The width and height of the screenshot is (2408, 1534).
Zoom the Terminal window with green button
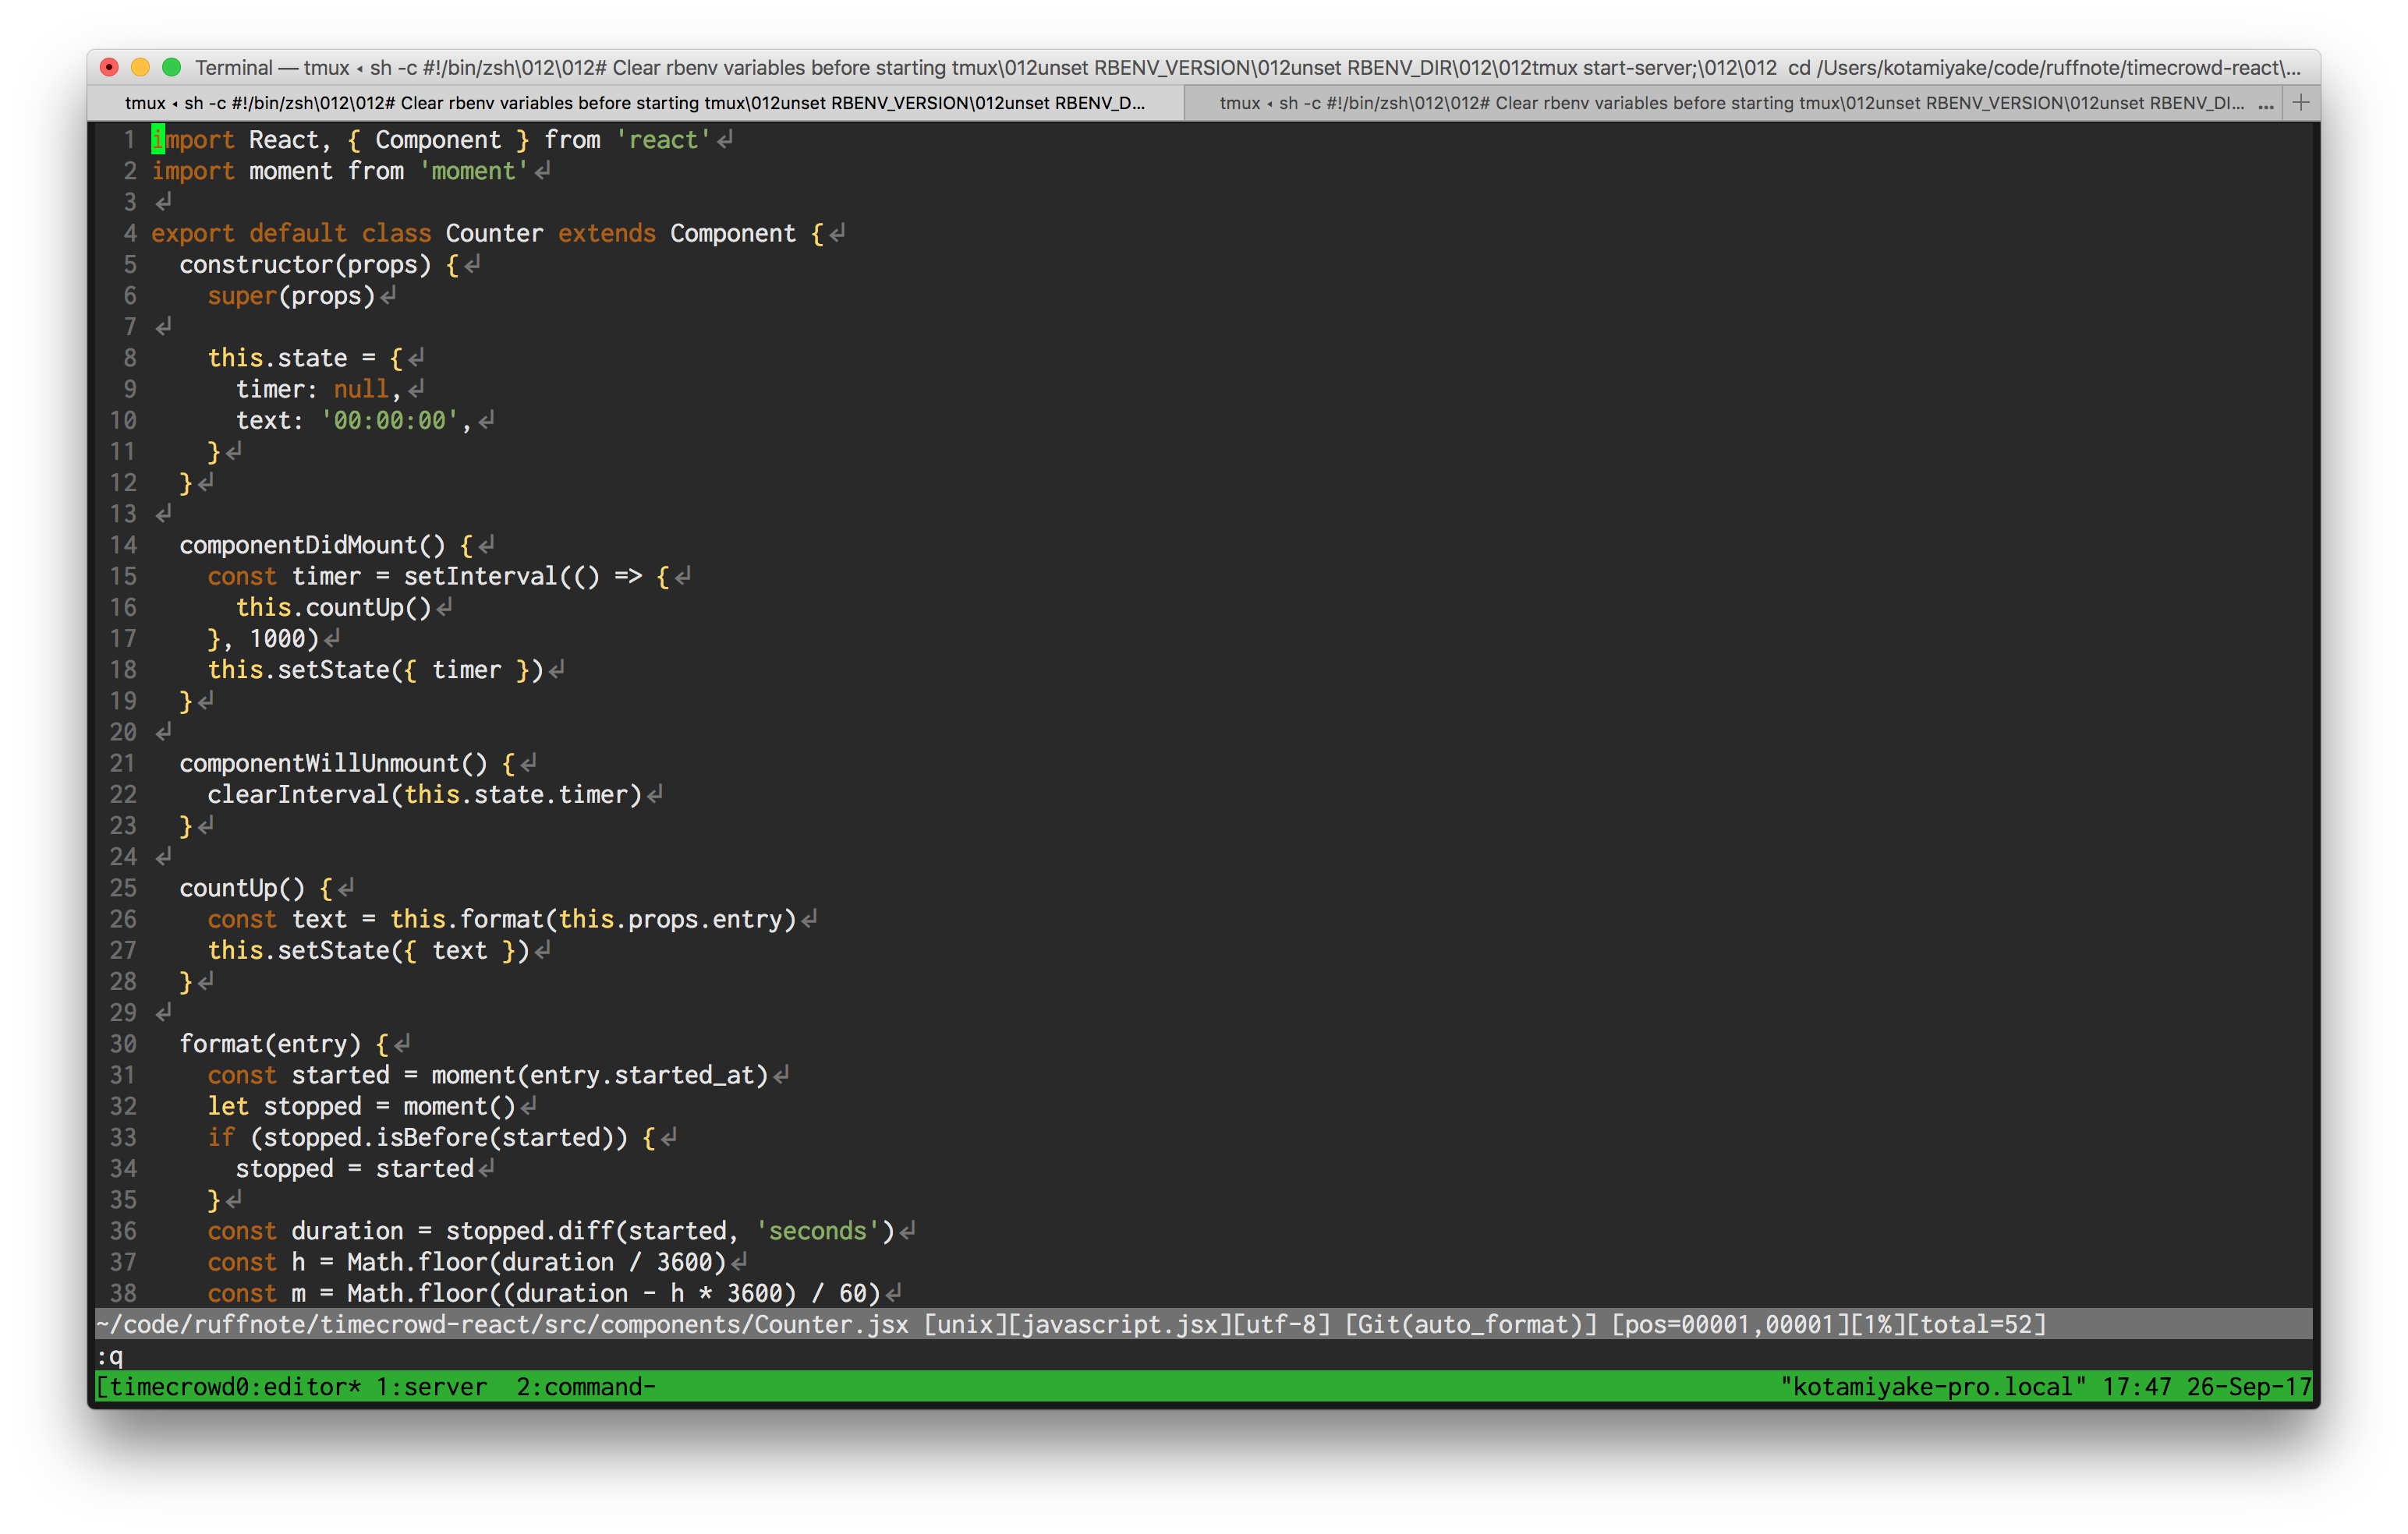[x=172, y=67]
